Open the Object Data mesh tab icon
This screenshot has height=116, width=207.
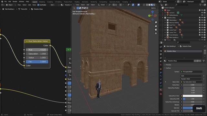tap(161, 86)
